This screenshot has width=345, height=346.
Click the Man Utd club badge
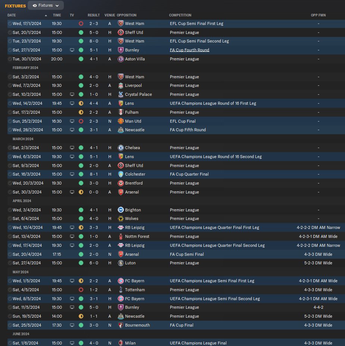pos(121,121)
